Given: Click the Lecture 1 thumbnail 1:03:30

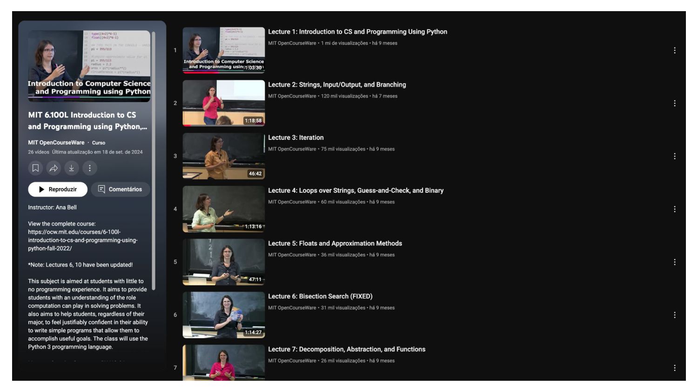Looking at the screenshot, I should coord(224,50).
